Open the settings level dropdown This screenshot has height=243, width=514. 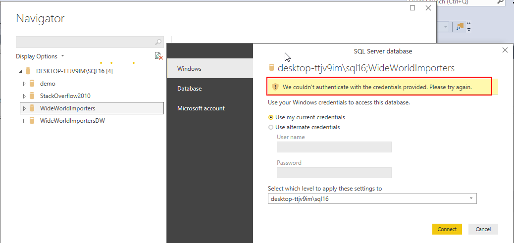tap(372, 199)
